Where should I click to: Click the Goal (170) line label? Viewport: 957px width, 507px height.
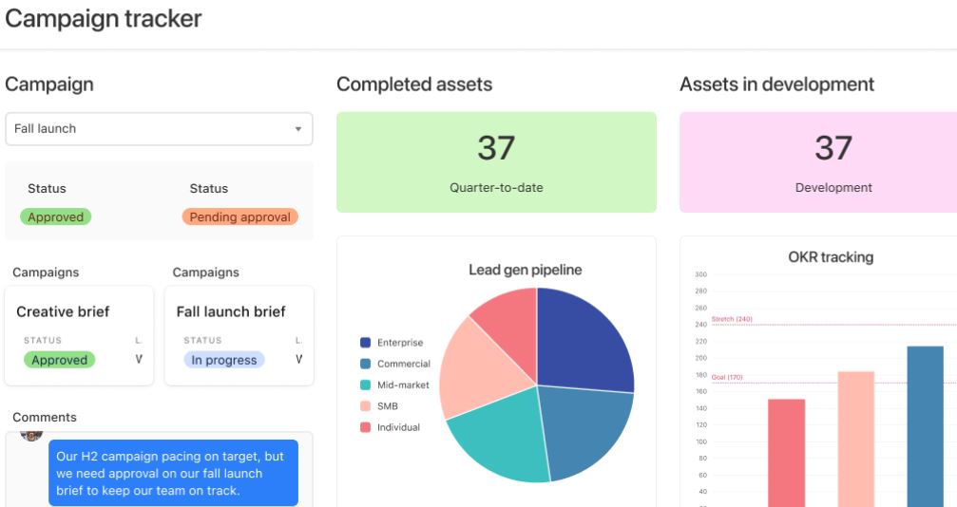727,377
